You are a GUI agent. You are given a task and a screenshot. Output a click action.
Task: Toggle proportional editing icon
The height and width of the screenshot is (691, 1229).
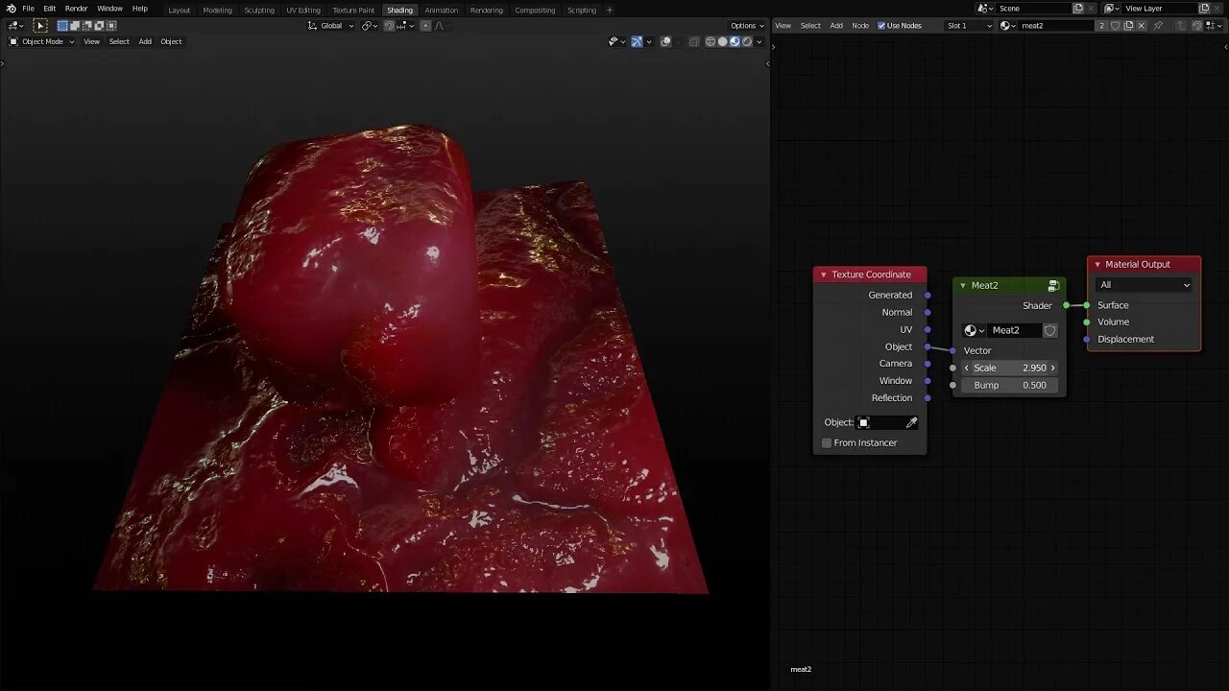tap(425, 26)
